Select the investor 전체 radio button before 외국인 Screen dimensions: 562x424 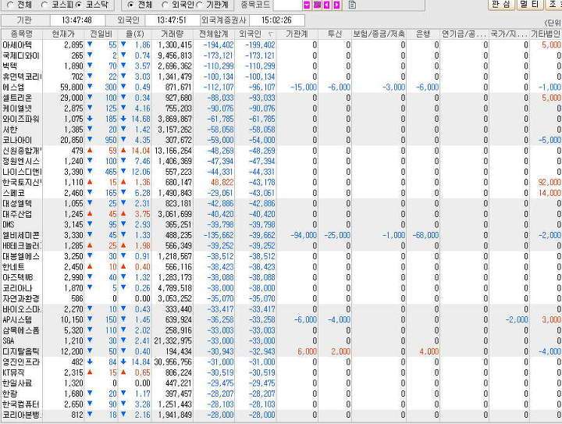pyautogui.click(x=131, y=5)
